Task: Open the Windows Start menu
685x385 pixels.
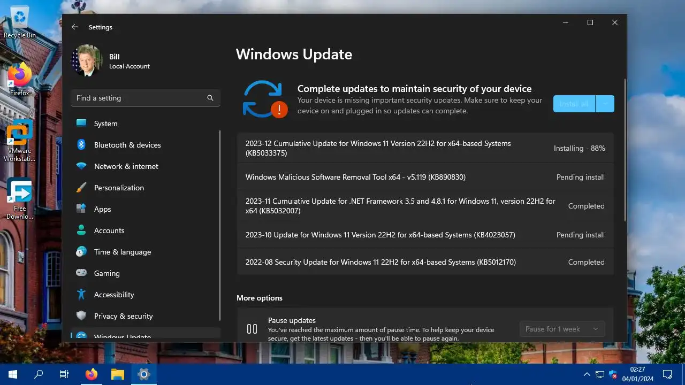Action: 13,374
